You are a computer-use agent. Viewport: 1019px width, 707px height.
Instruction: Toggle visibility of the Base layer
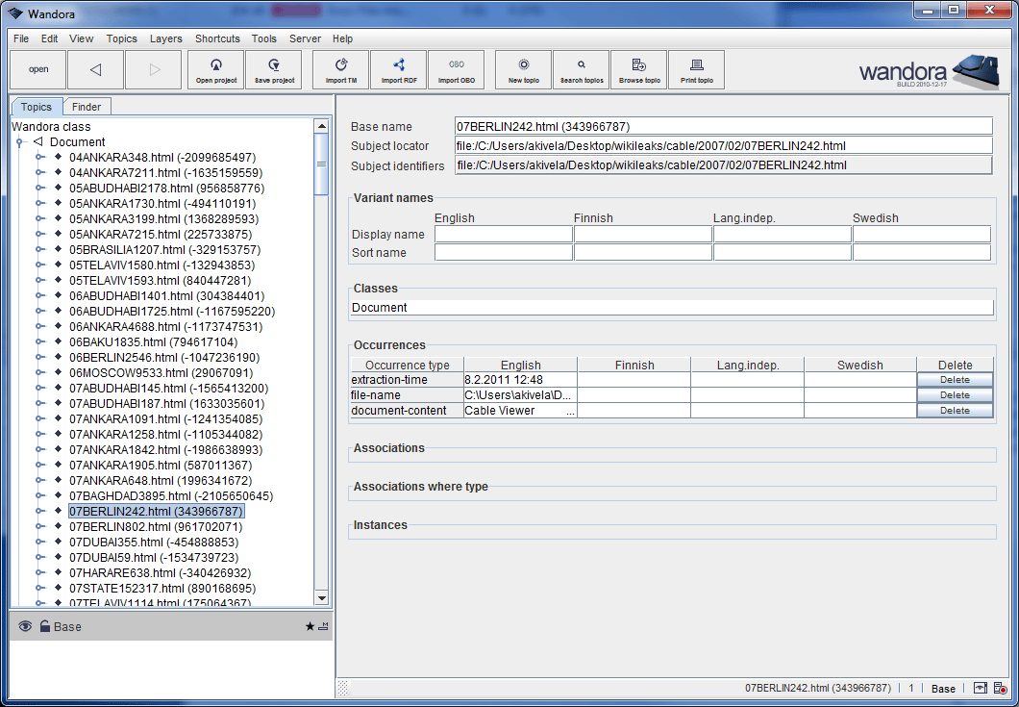[x=24, y=626]
